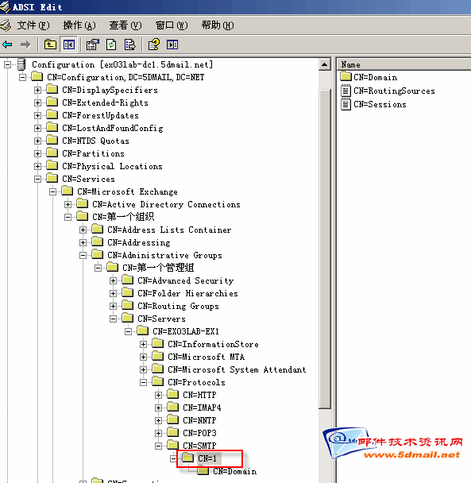Viewport: 471px width, 483px height.
Task: Click the Refresh toolbar icon
Action: [111, 44]
